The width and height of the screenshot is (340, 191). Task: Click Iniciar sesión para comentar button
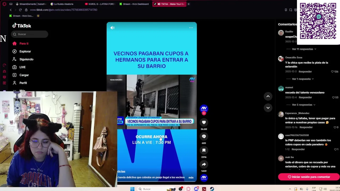click(x=309, y=177)
